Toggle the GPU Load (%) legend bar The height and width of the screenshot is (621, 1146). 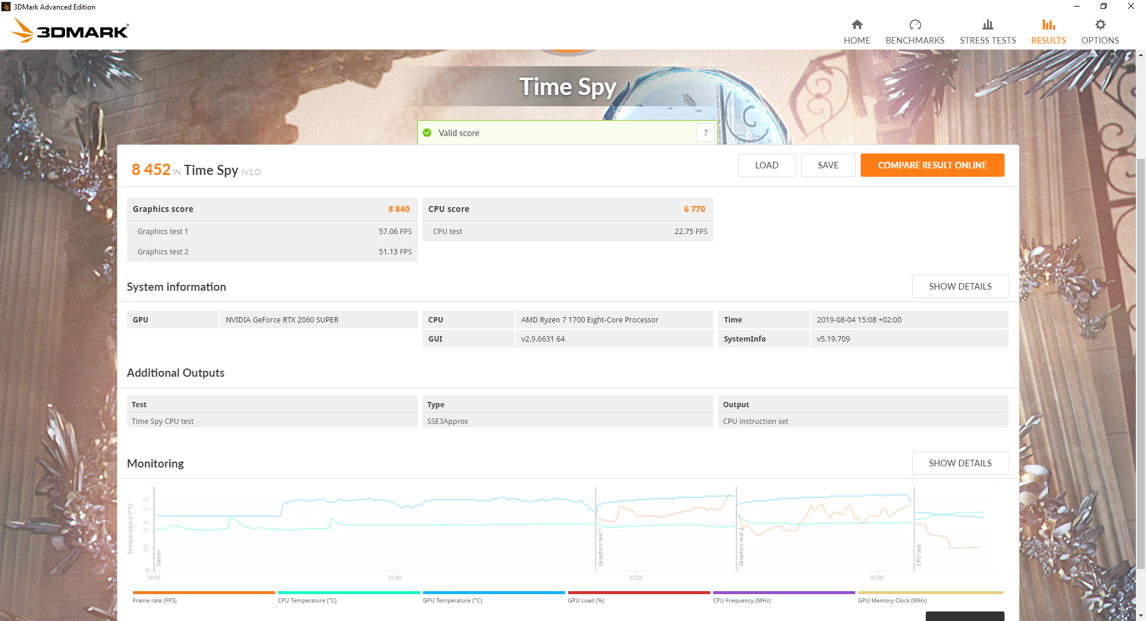coord(639,592)
